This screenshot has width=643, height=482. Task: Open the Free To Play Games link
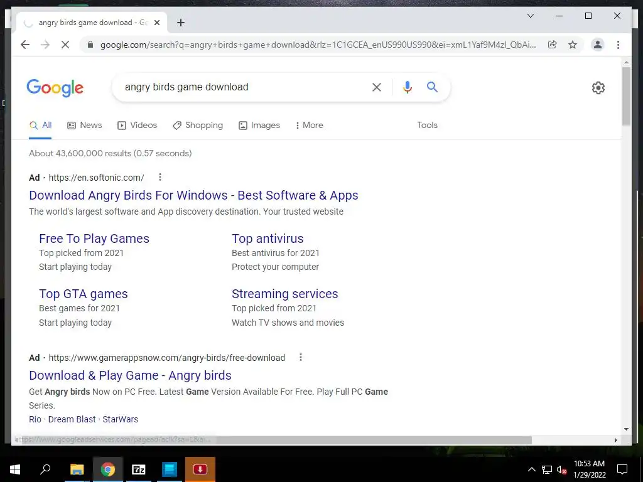tap(94, 238)
